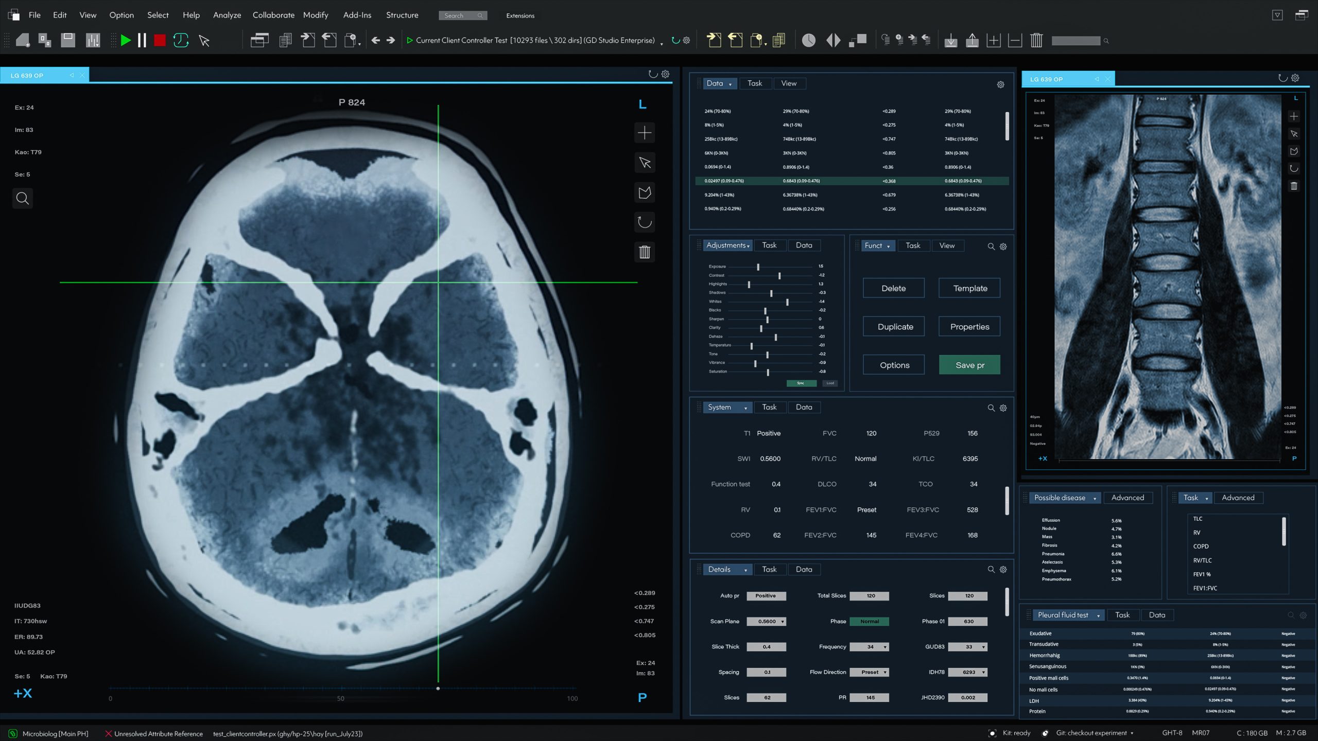The height and width of the screenshot is (741, 1318).
Task: Switch to Task tab in Adjustments panel
Action: click(769, 245)
